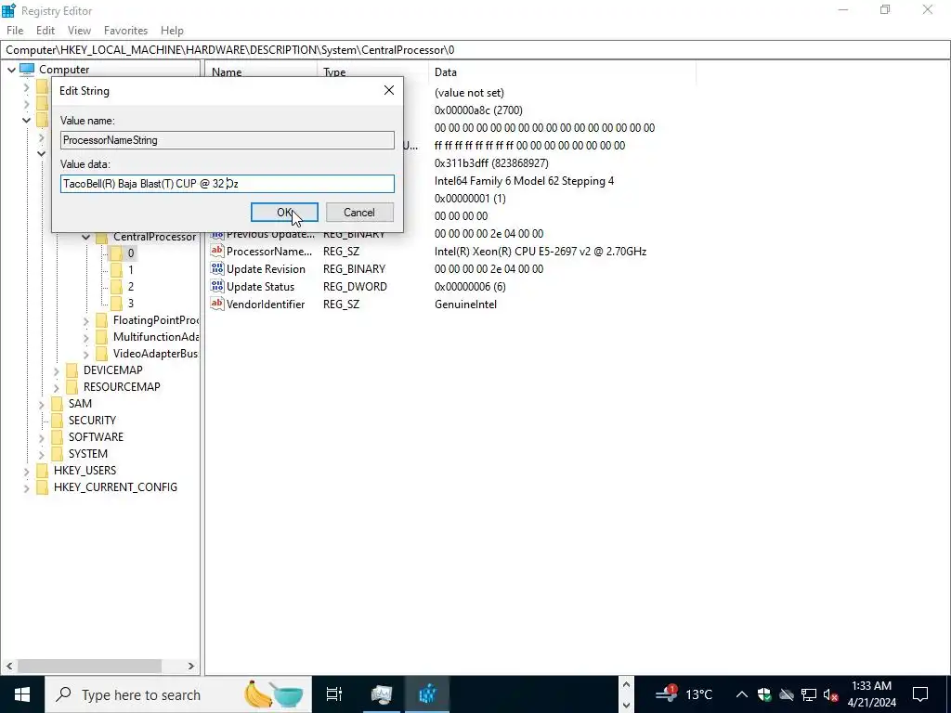
Task: Open the notification center icon
Action: click(x=920, y=694)
